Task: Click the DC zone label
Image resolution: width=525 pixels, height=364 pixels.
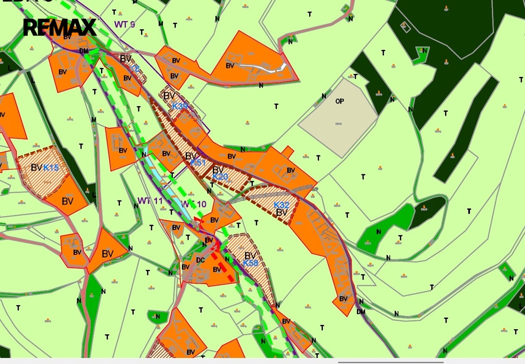Action: tap(200, 260)
